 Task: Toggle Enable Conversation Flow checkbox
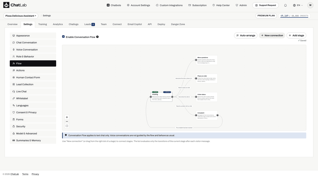point(63,37)
